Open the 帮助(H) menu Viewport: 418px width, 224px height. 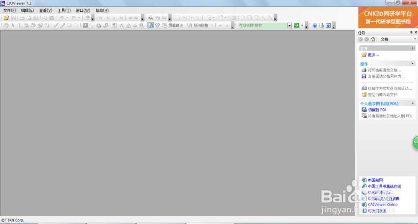tap(102, 10)
